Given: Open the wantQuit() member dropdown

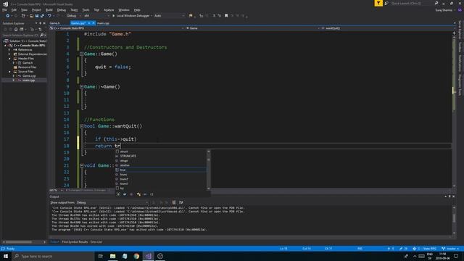Looking at the screenshot, I should [x=387, y=28].
